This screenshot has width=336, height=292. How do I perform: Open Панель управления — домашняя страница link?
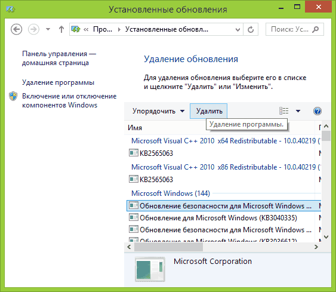point(59,58)
